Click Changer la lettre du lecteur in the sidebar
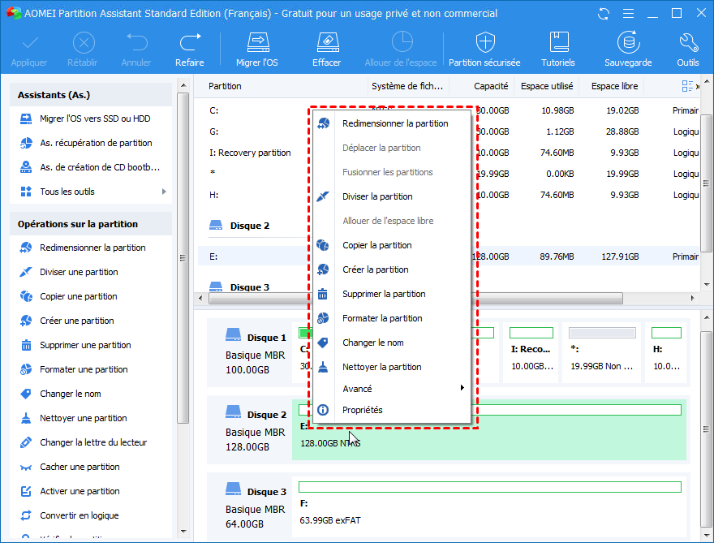The image size is (714, 543). pos(93,442)
